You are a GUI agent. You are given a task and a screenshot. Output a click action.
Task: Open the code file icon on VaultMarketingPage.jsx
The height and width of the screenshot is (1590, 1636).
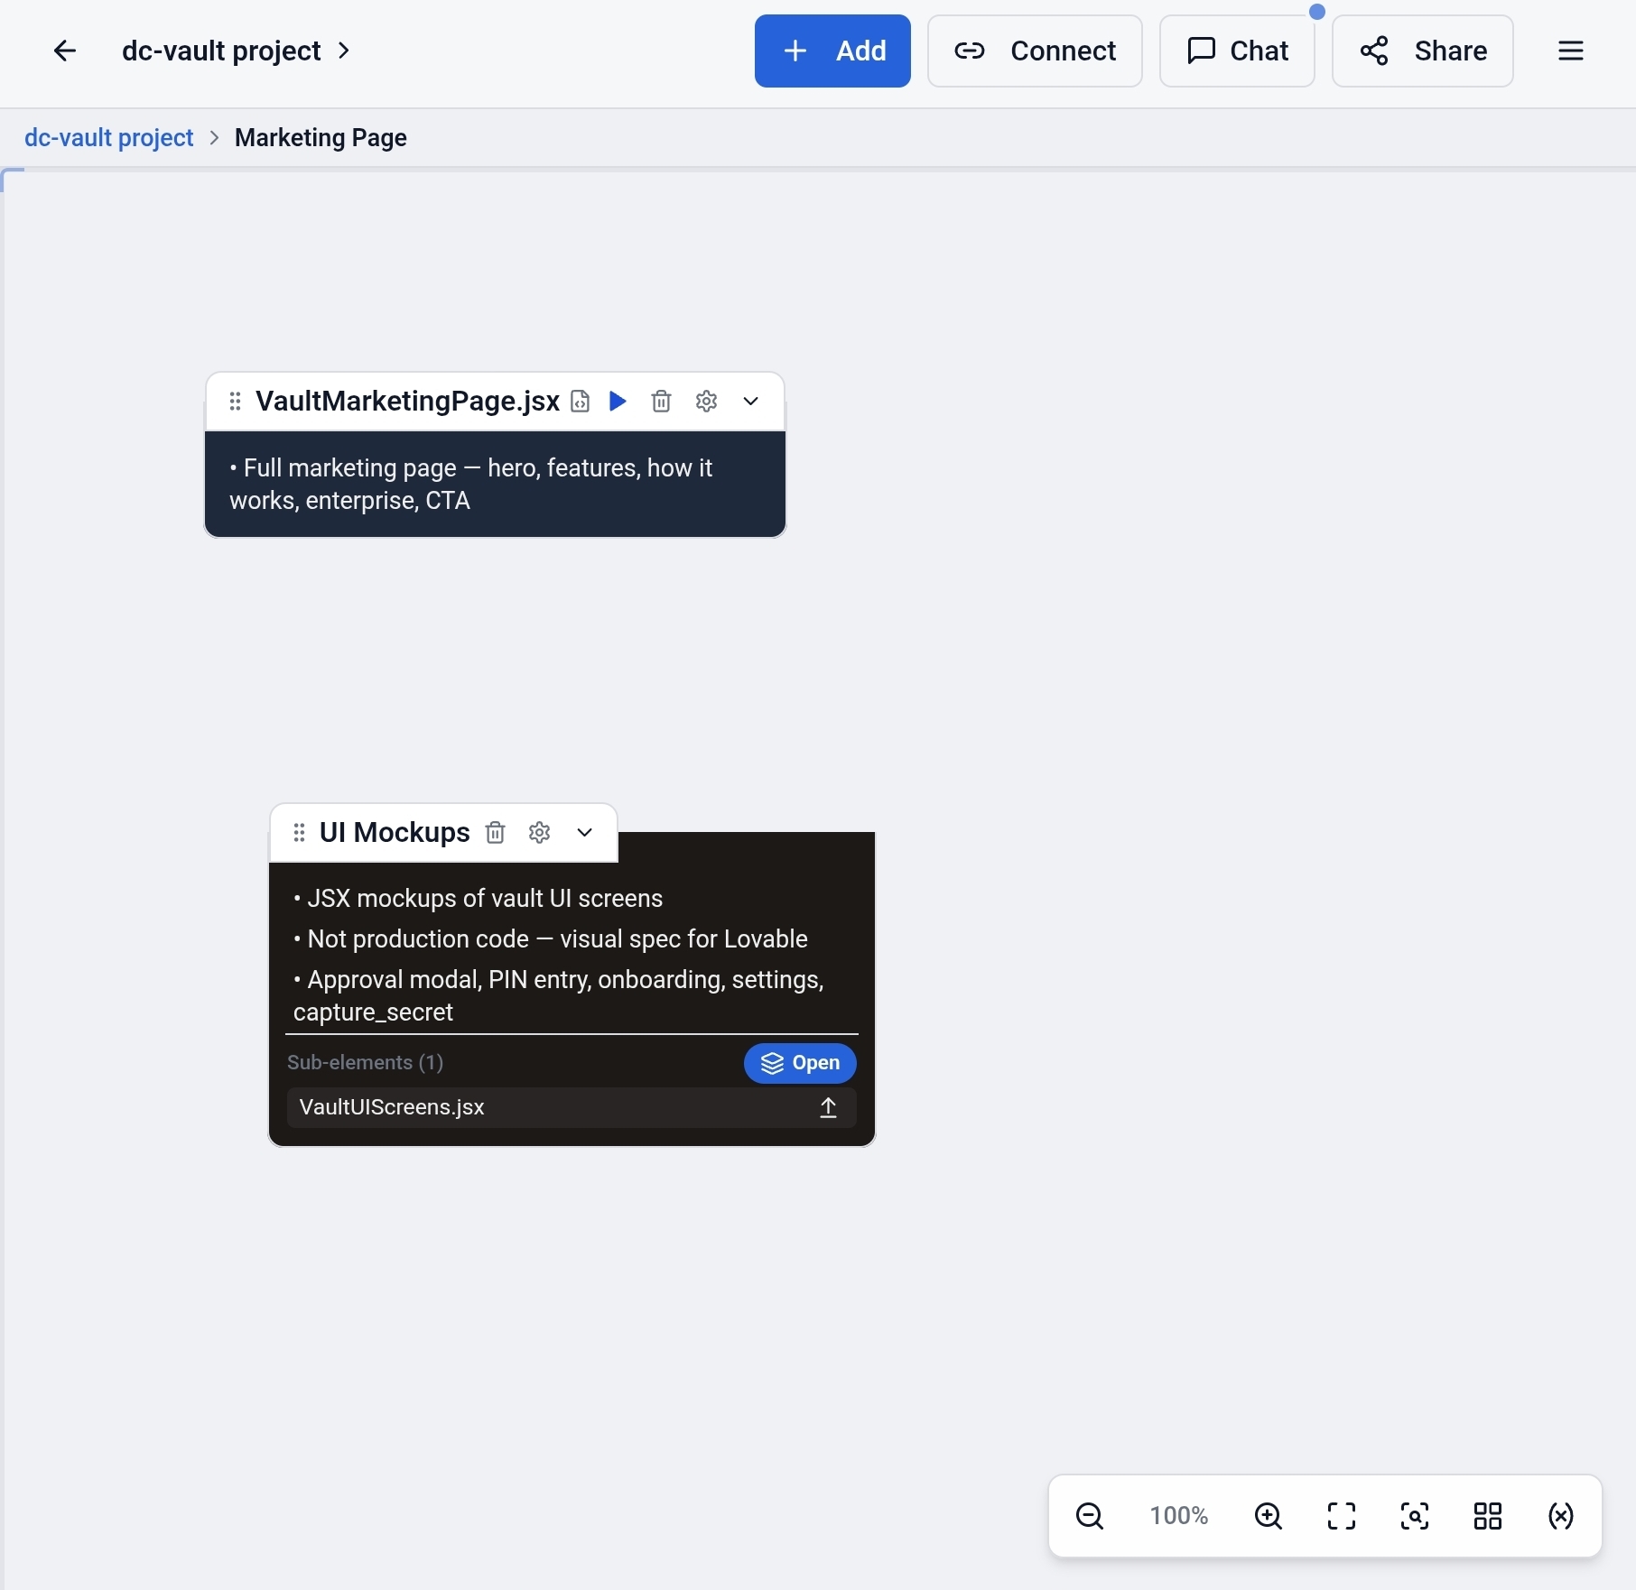[x=581, y=401]
